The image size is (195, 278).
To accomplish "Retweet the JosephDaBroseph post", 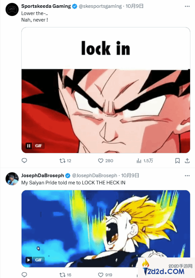I will tap(65, 275).
